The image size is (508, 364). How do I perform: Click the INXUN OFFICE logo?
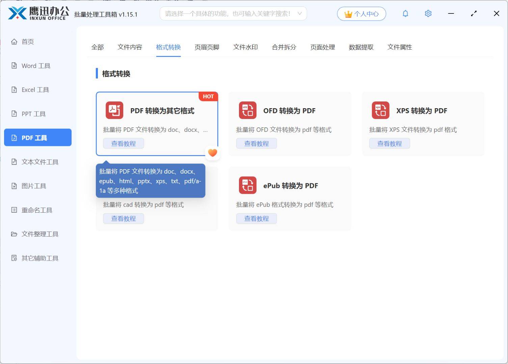pyautogui.click(x=38, y=13)
